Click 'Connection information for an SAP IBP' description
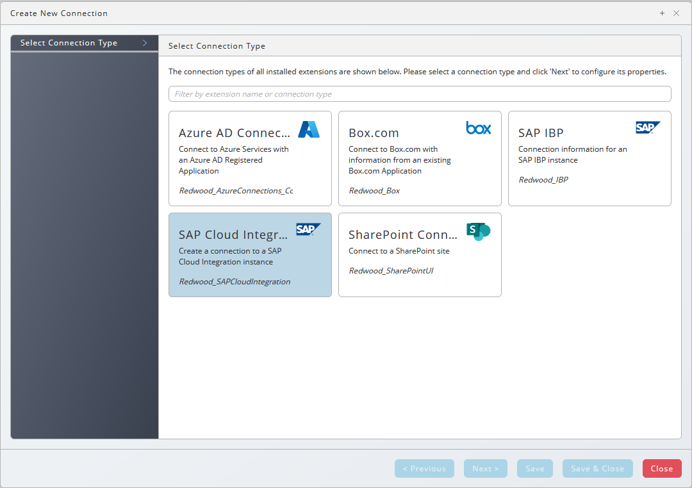 572,154
